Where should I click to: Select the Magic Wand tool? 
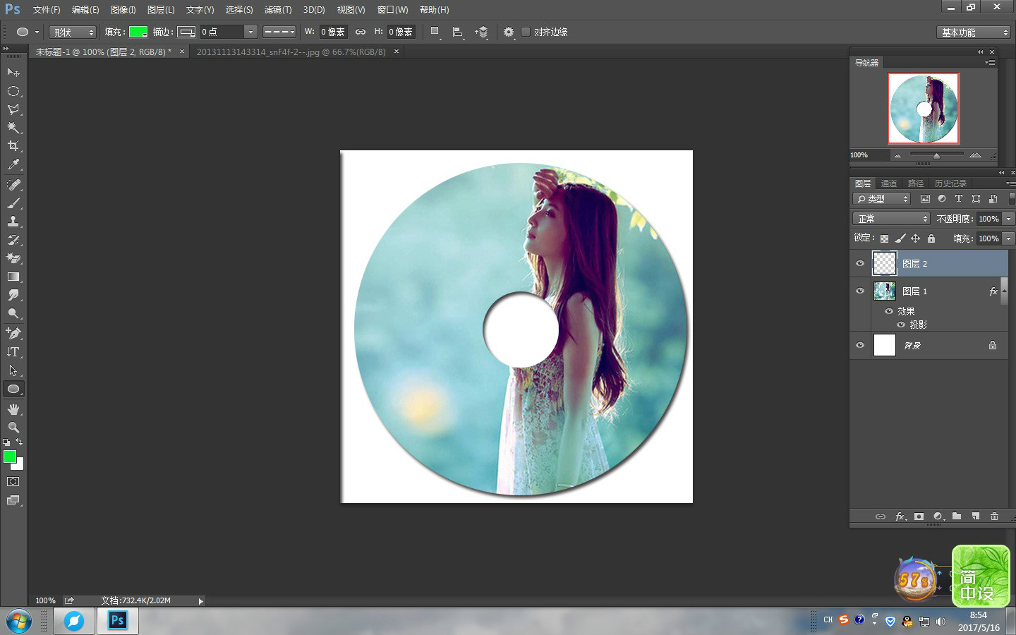(x=13, y=128)
